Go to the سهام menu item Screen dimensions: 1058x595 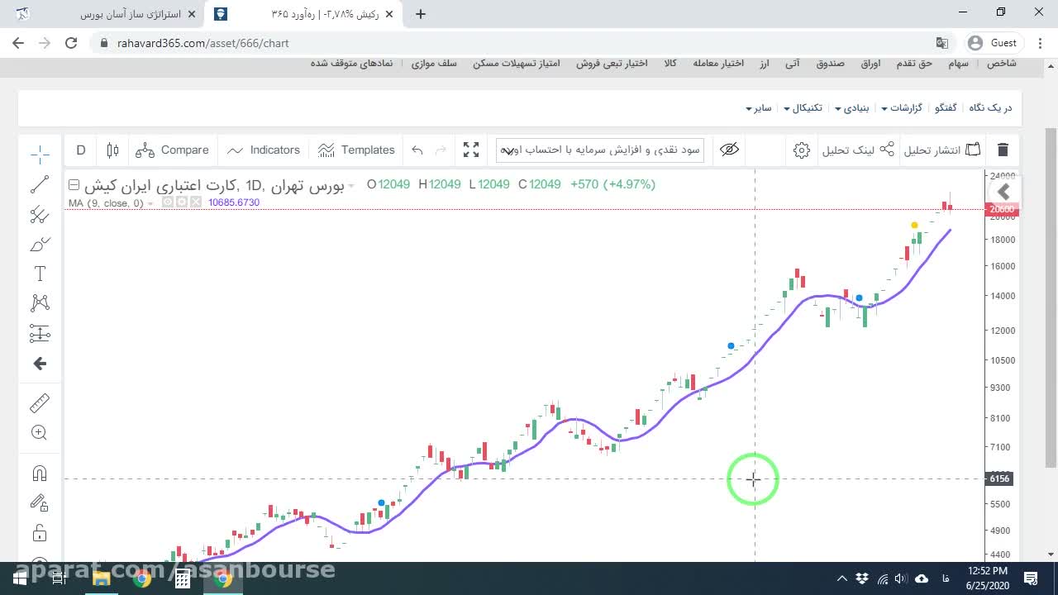pos(958,64)
